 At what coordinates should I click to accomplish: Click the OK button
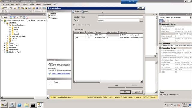[125, 92]
